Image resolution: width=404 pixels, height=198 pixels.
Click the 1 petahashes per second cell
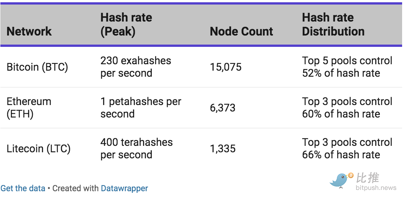(x=141, y=108)
